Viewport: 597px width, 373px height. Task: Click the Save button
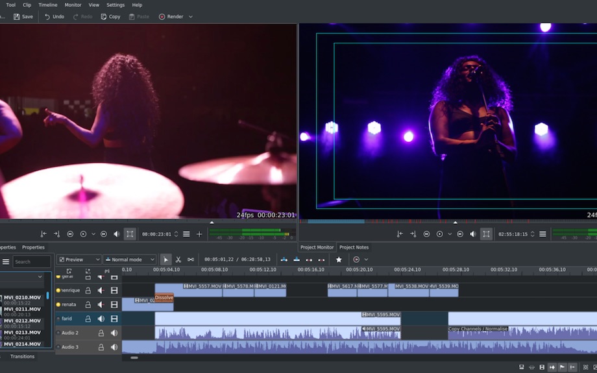click(x=23, y=17)
